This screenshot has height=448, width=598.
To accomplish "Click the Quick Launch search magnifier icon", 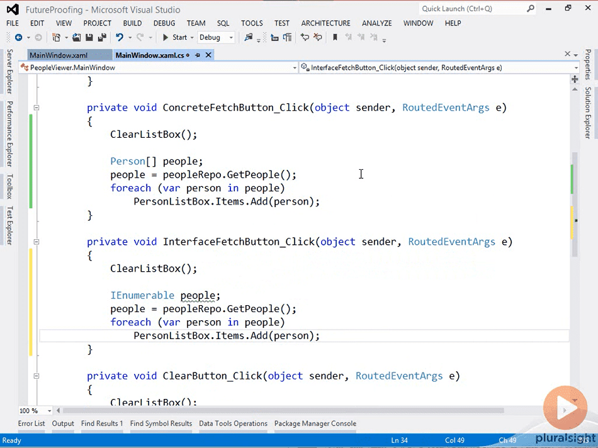I will [x=531, y=8].
